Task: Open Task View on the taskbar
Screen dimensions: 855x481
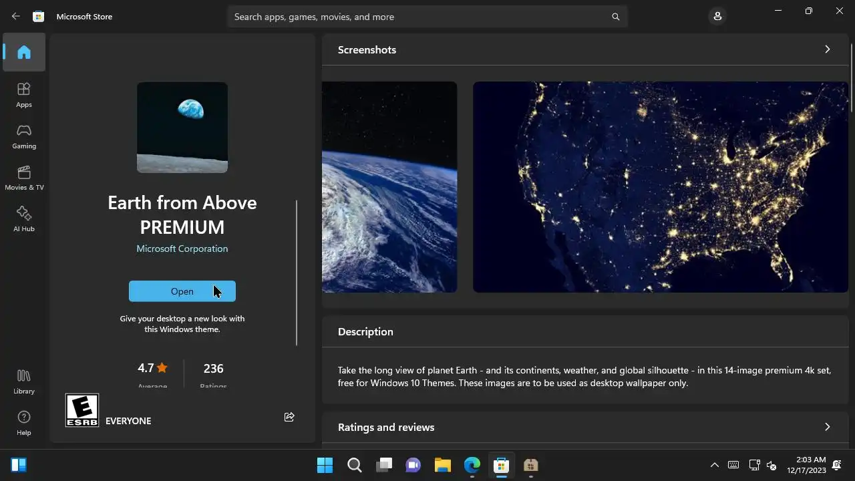Action: [384, 465]
